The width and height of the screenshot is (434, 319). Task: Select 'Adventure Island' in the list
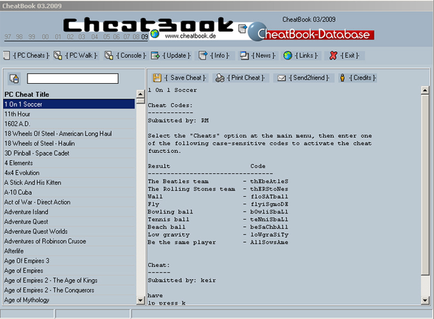[x=69, y=212]
